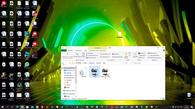This screenshot has width=195, height=109.
Task: Open the Move to (Переместить в) dropdown
Action: click(x=105, y=54)
